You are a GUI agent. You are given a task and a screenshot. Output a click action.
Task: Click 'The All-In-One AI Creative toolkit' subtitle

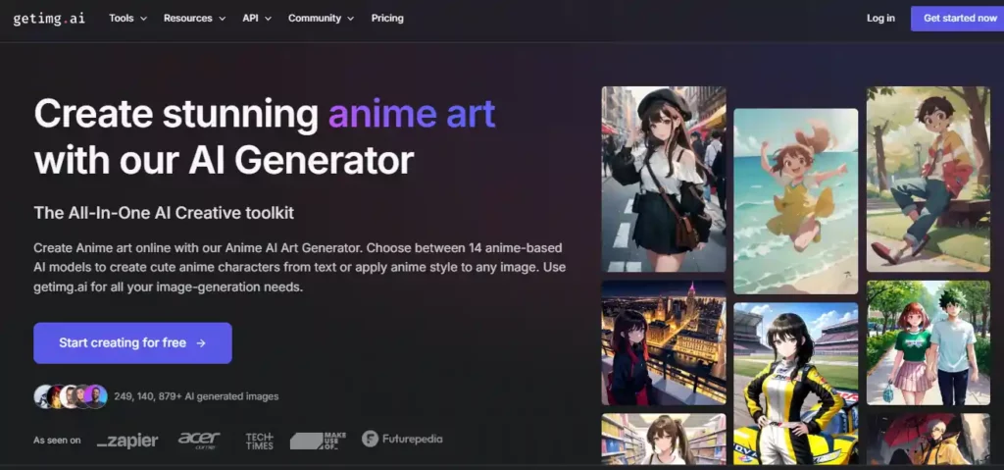164,213
